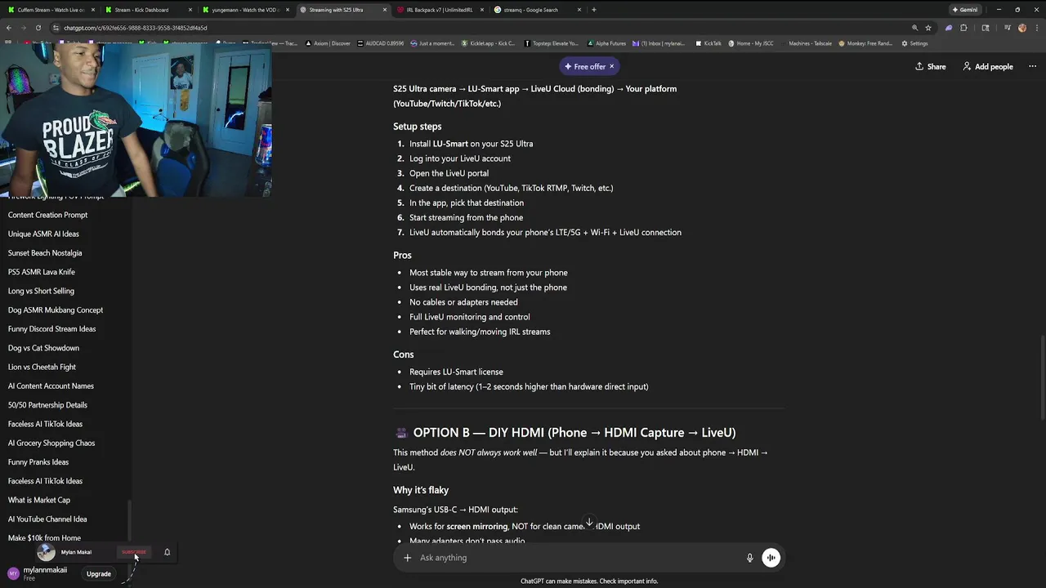
Task: Click the MY user avatar in sidebar
Action: 13,573
